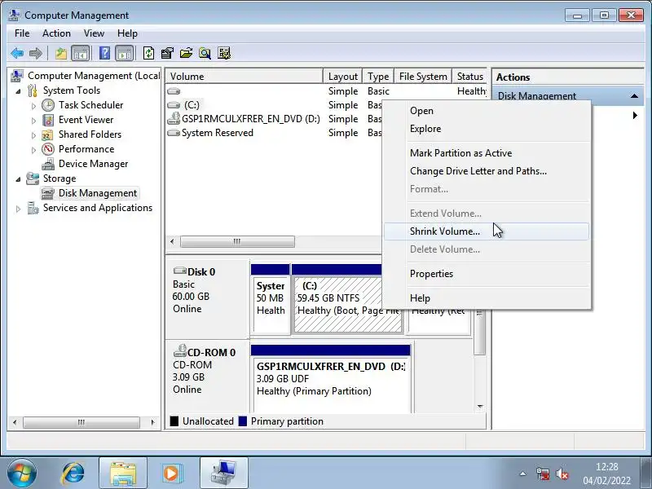The width and height of the screenshot is (652, 489).
Task: Open the File menu
Action: (x=22, y=33)
